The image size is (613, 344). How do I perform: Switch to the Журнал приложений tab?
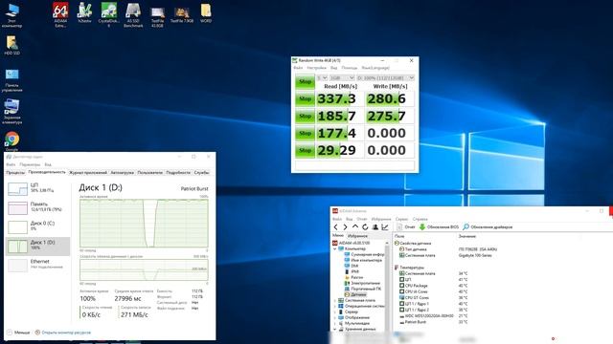click(88, 172)
